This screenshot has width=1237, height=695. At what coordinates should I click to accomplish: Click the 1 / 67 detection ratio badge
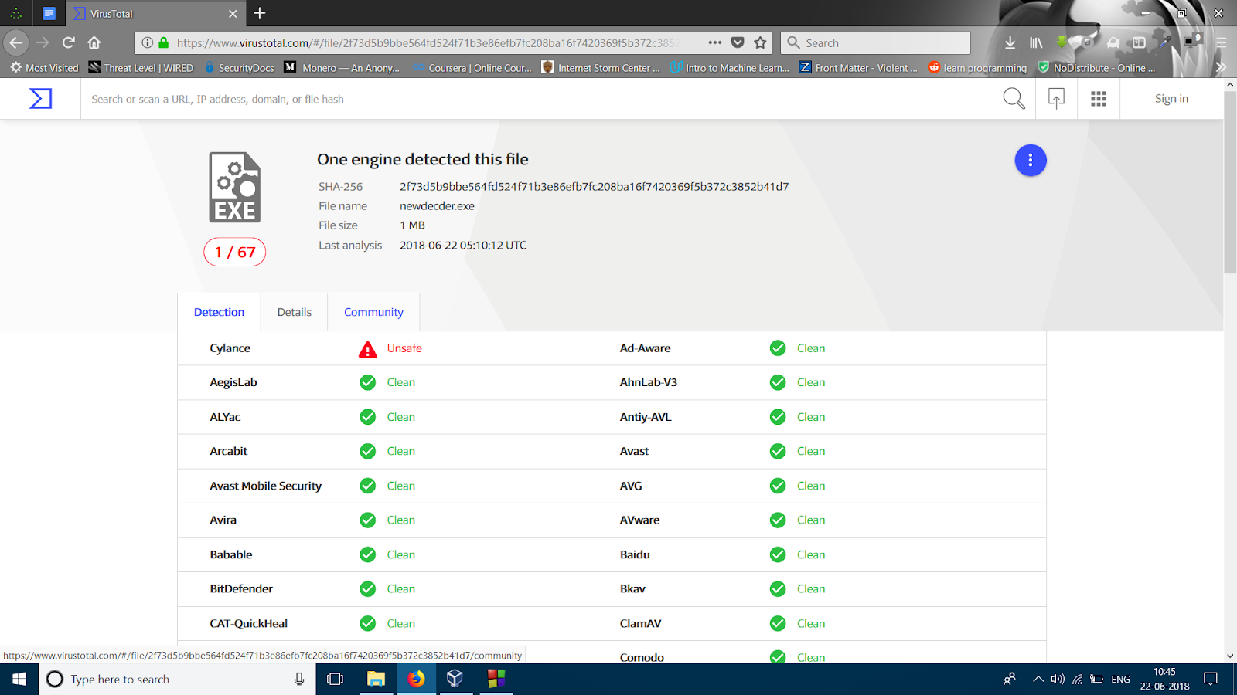[235, 253]
